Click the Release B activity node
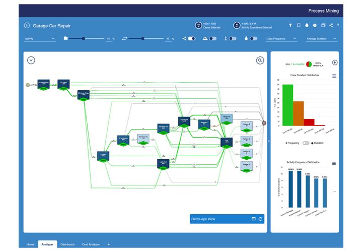This screenshot has height=252, width=362. point(247,127)
